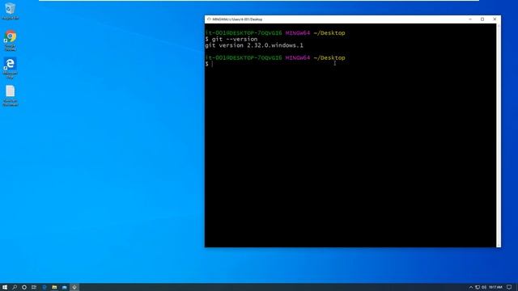This screenshot has width=518, height=291.
Task: Open the volume tray icon
Action: [x=484, y=288]
